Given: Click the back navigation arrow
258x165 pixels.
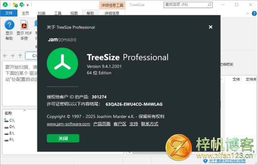Looking at the screenshot, I should pyautogui.click(x=5, y=56).
